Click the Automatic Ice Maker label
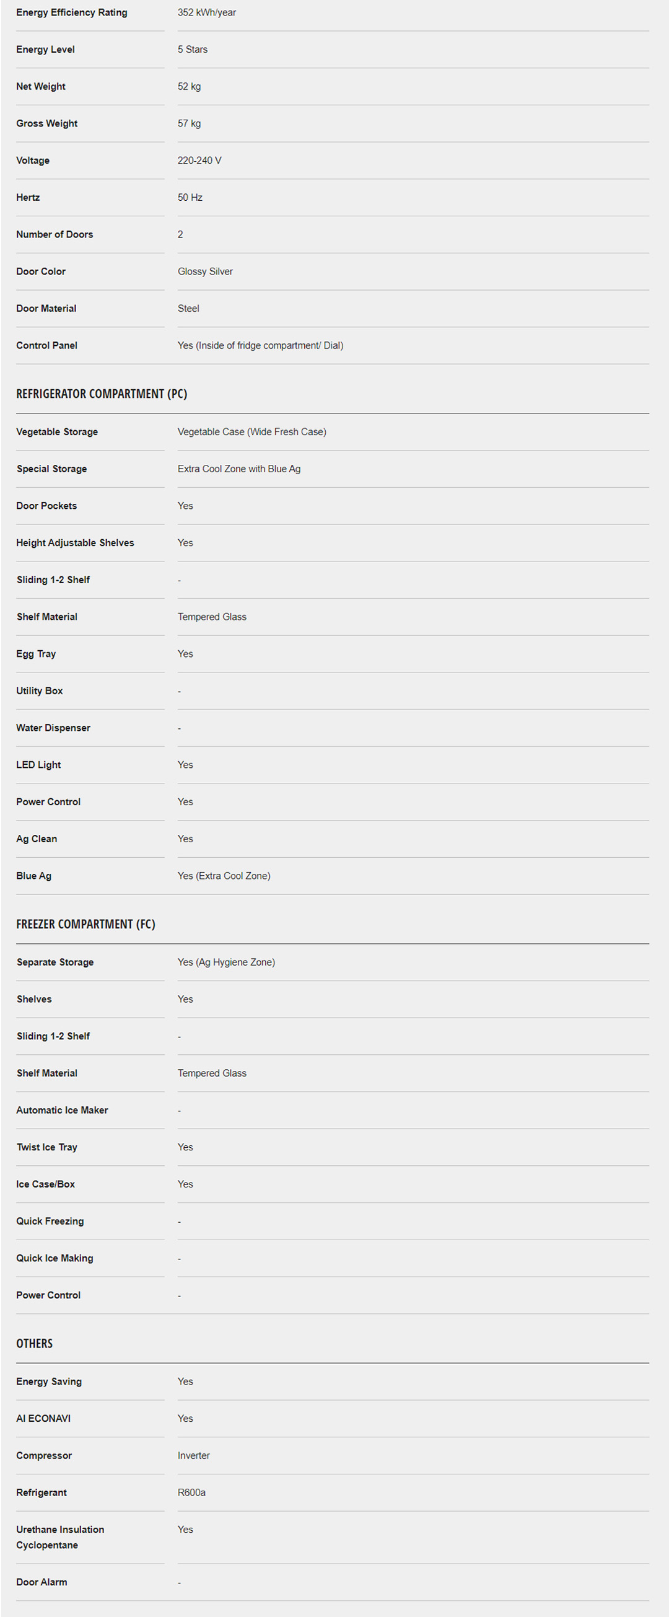This screenshot has height=1617, width=669. coord(62,1111)
